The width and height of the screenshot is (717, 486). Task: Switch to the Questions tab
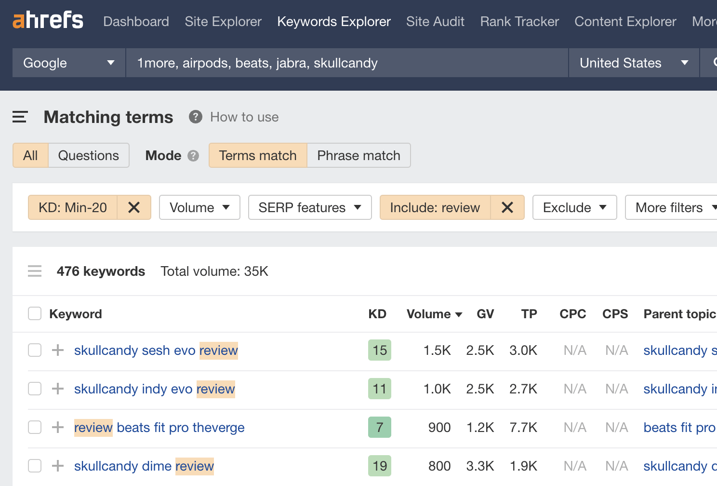coord(88,155)
